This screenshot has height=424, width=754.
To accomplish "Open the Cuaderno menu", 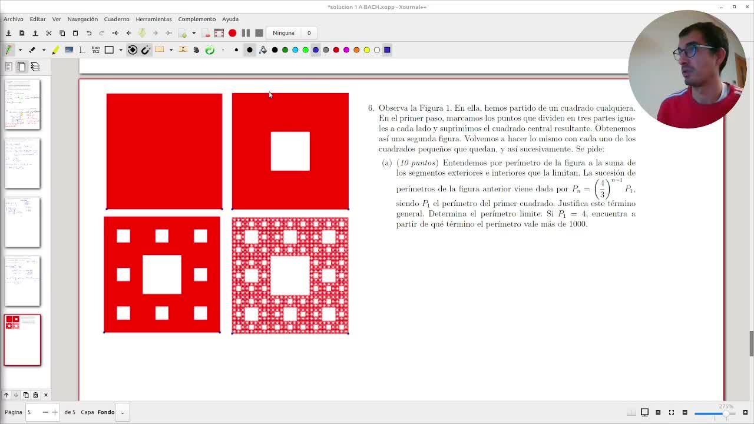I will point(117,19).
